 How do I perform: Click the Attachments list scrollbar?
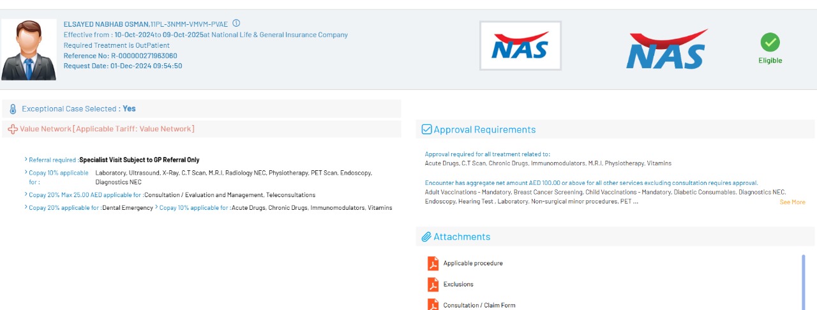pos(803,282)
